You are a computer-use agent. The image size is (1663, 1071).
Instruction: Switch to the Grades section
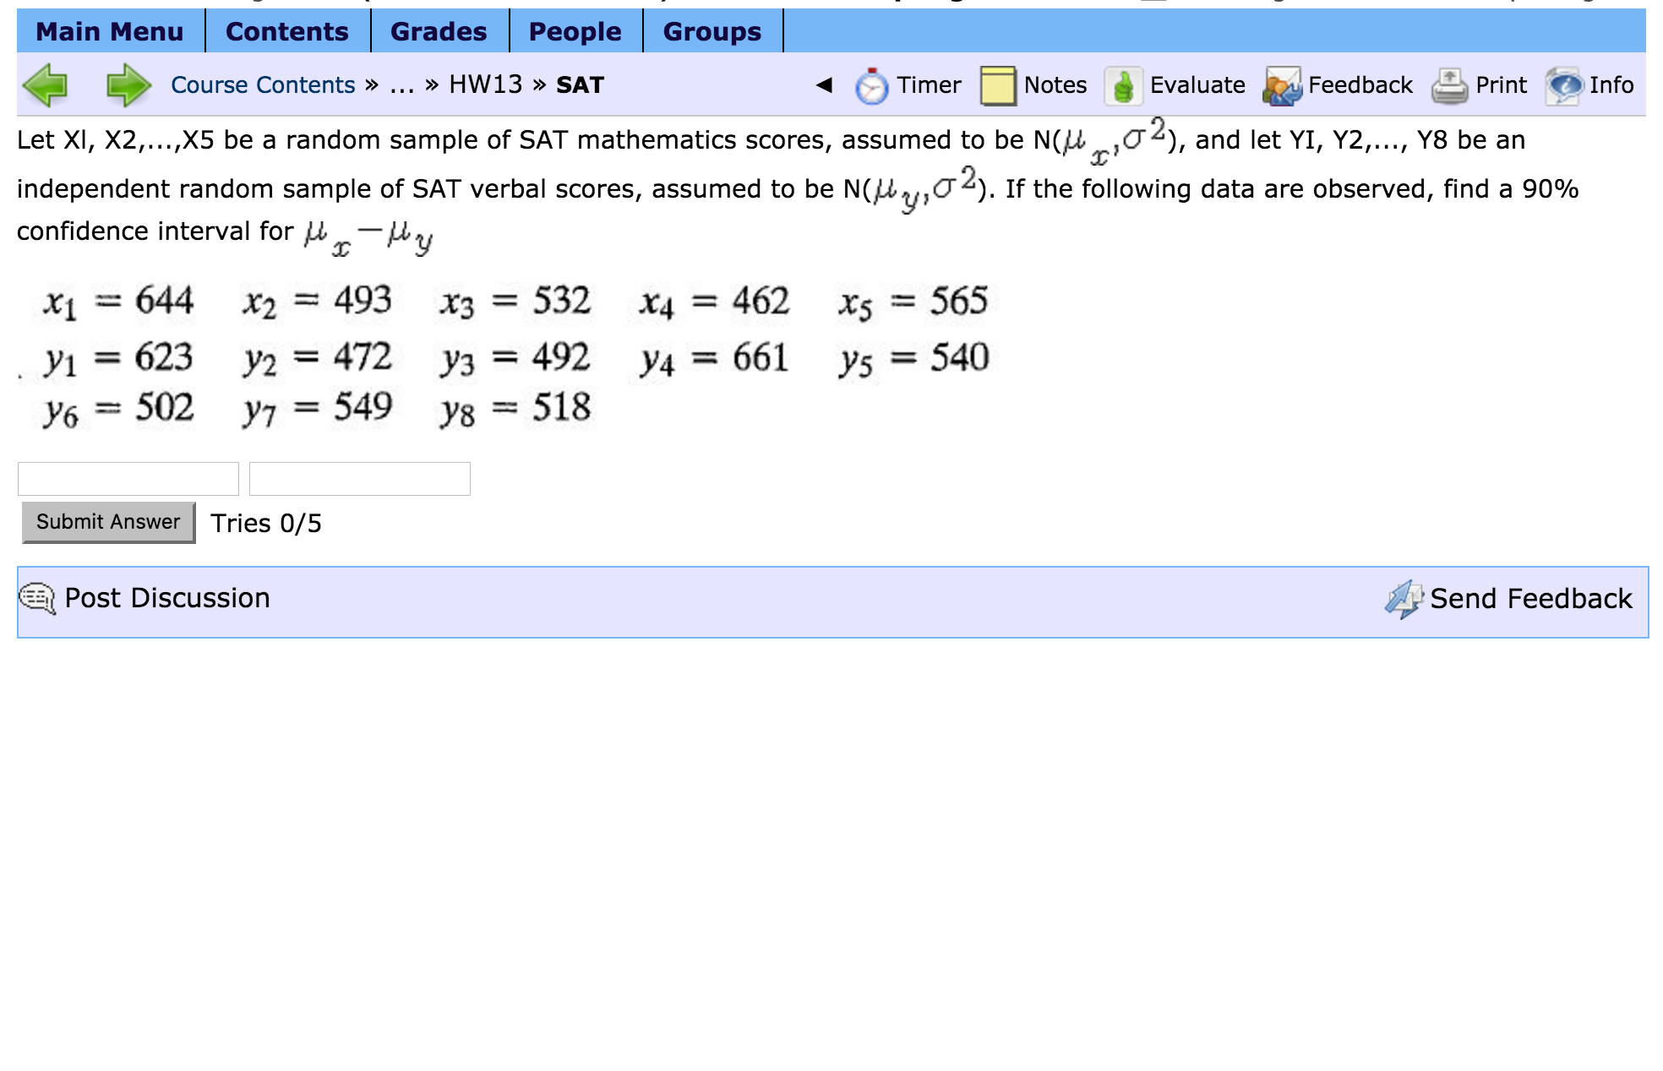point(438,31)
